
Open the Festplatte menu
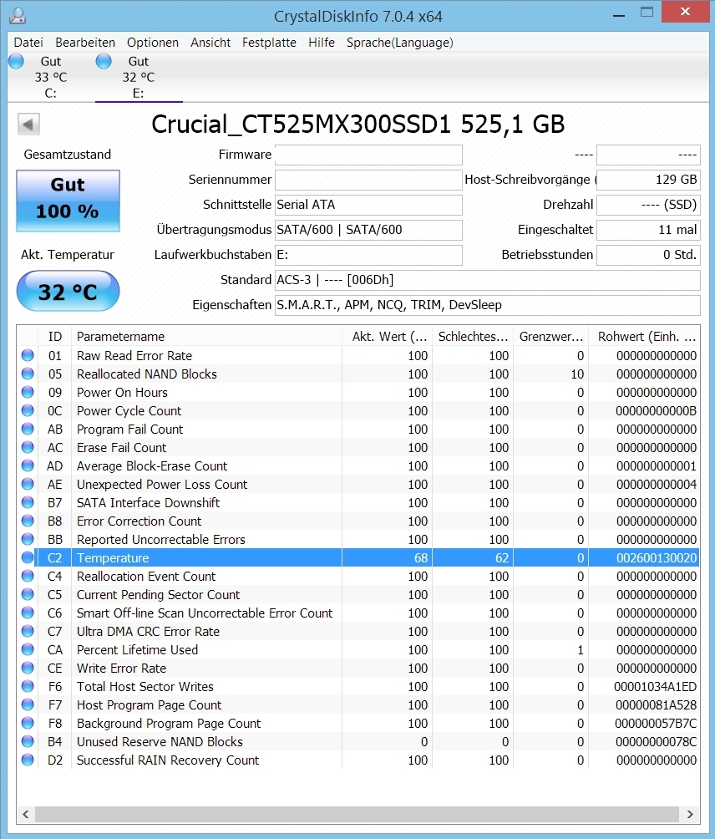269,43
